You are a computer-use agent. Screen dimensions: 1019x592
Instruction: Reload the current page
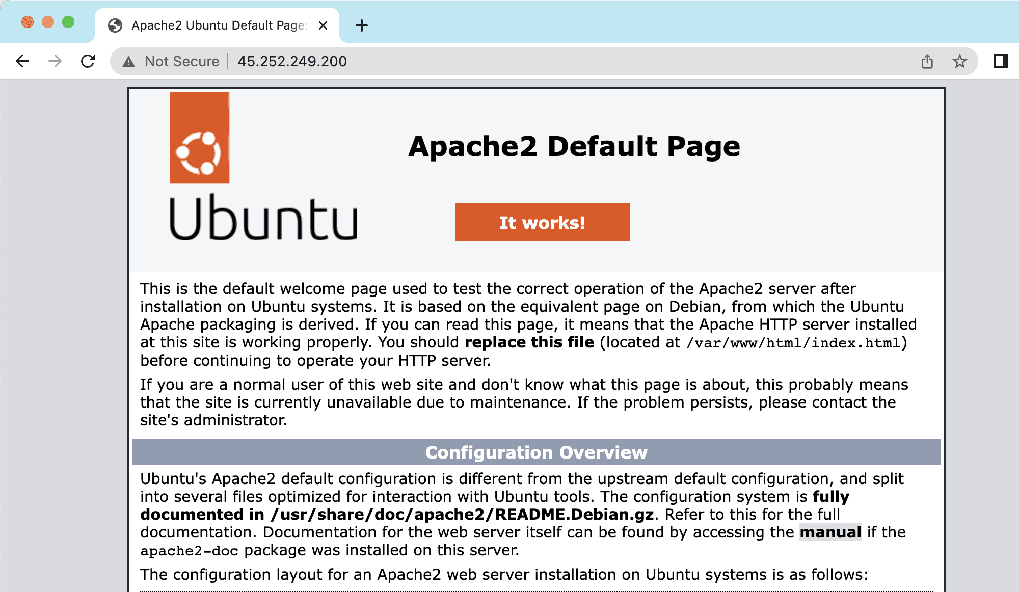tap(88, 61)
